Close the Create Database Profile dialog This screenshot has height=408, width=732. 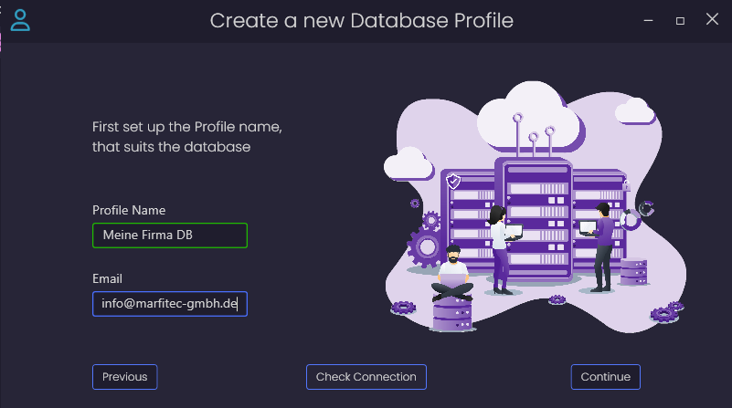pos(712,19)
